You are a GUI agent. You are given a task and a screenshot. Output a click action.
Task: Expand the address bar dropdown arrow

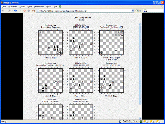click(x=133, y=11)
